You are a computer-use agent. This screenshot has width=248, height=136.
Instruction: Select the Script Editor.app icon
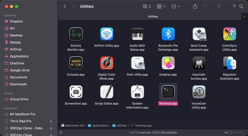point(107,92)
